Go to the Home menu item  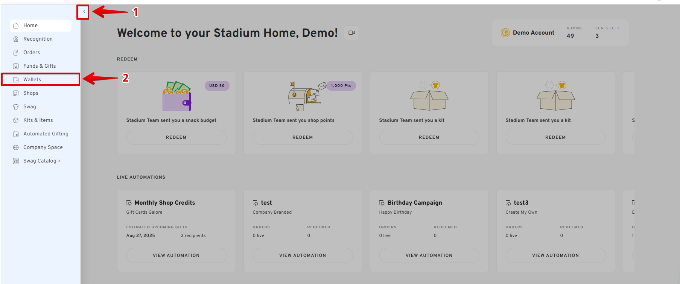[x=30, y=26]
